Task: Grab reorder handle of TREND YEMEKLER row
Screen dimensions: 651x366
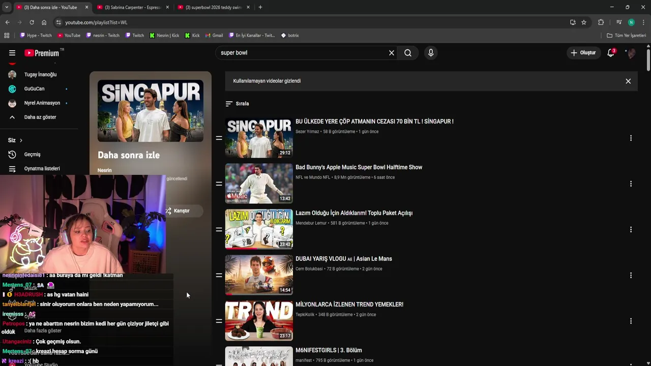Action: pyautogui.click(x=219, y=321)
